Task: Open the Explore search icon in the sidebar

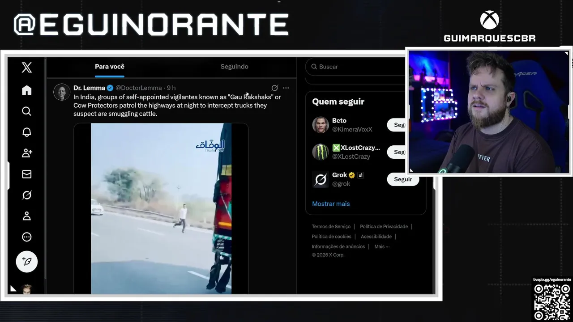Action: tap(26, 111)
